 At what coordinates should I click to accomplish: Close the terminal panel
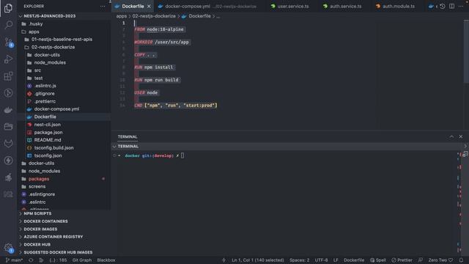pyautogui.click(x=461, y=136)
